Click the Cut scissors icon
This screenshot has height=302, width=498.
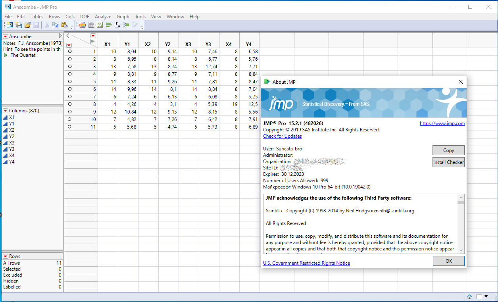(x=47, y=25)
